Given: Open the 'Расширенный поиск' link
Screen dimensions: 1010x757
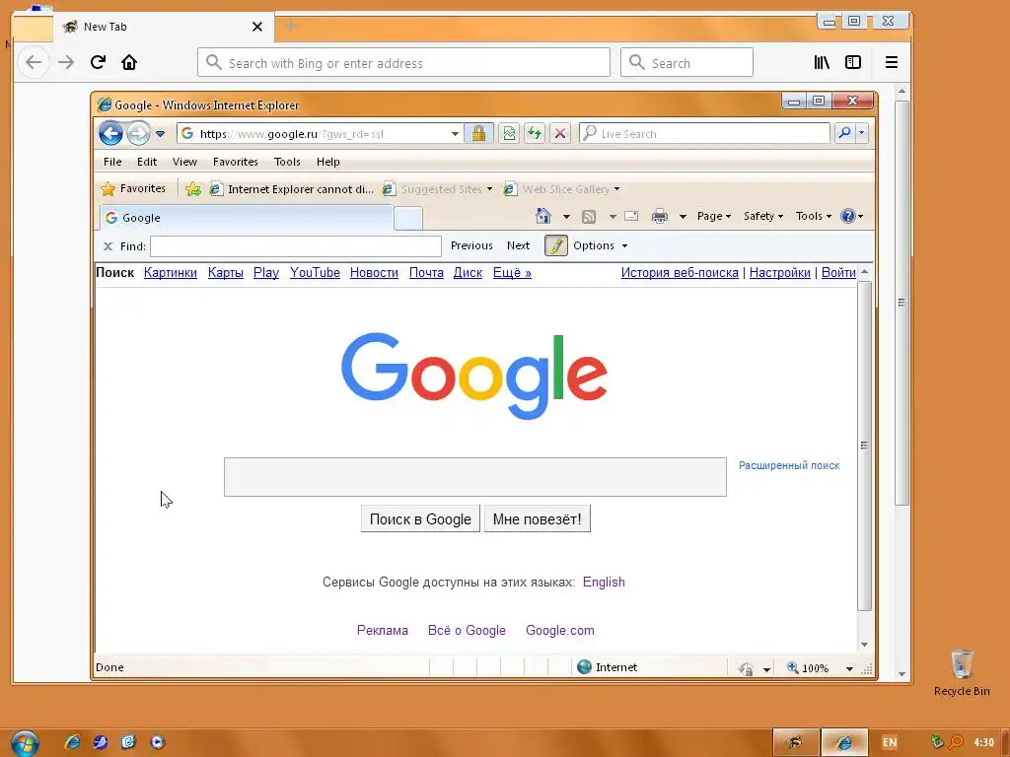Looking at the screenshot, I should pyautogui.click(x=789, y=465).
